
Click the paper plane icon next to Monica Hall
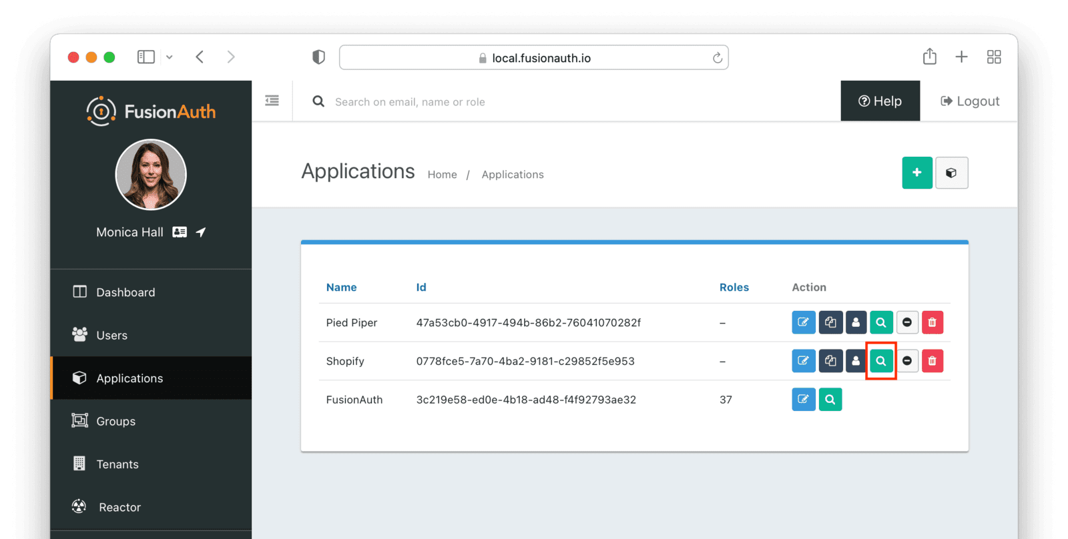[201, 232]
